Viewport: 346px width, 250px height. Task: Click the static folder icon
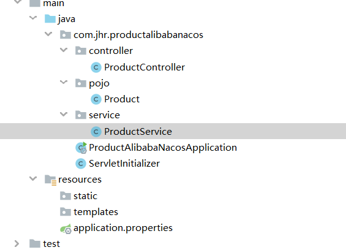coord(66,195)
